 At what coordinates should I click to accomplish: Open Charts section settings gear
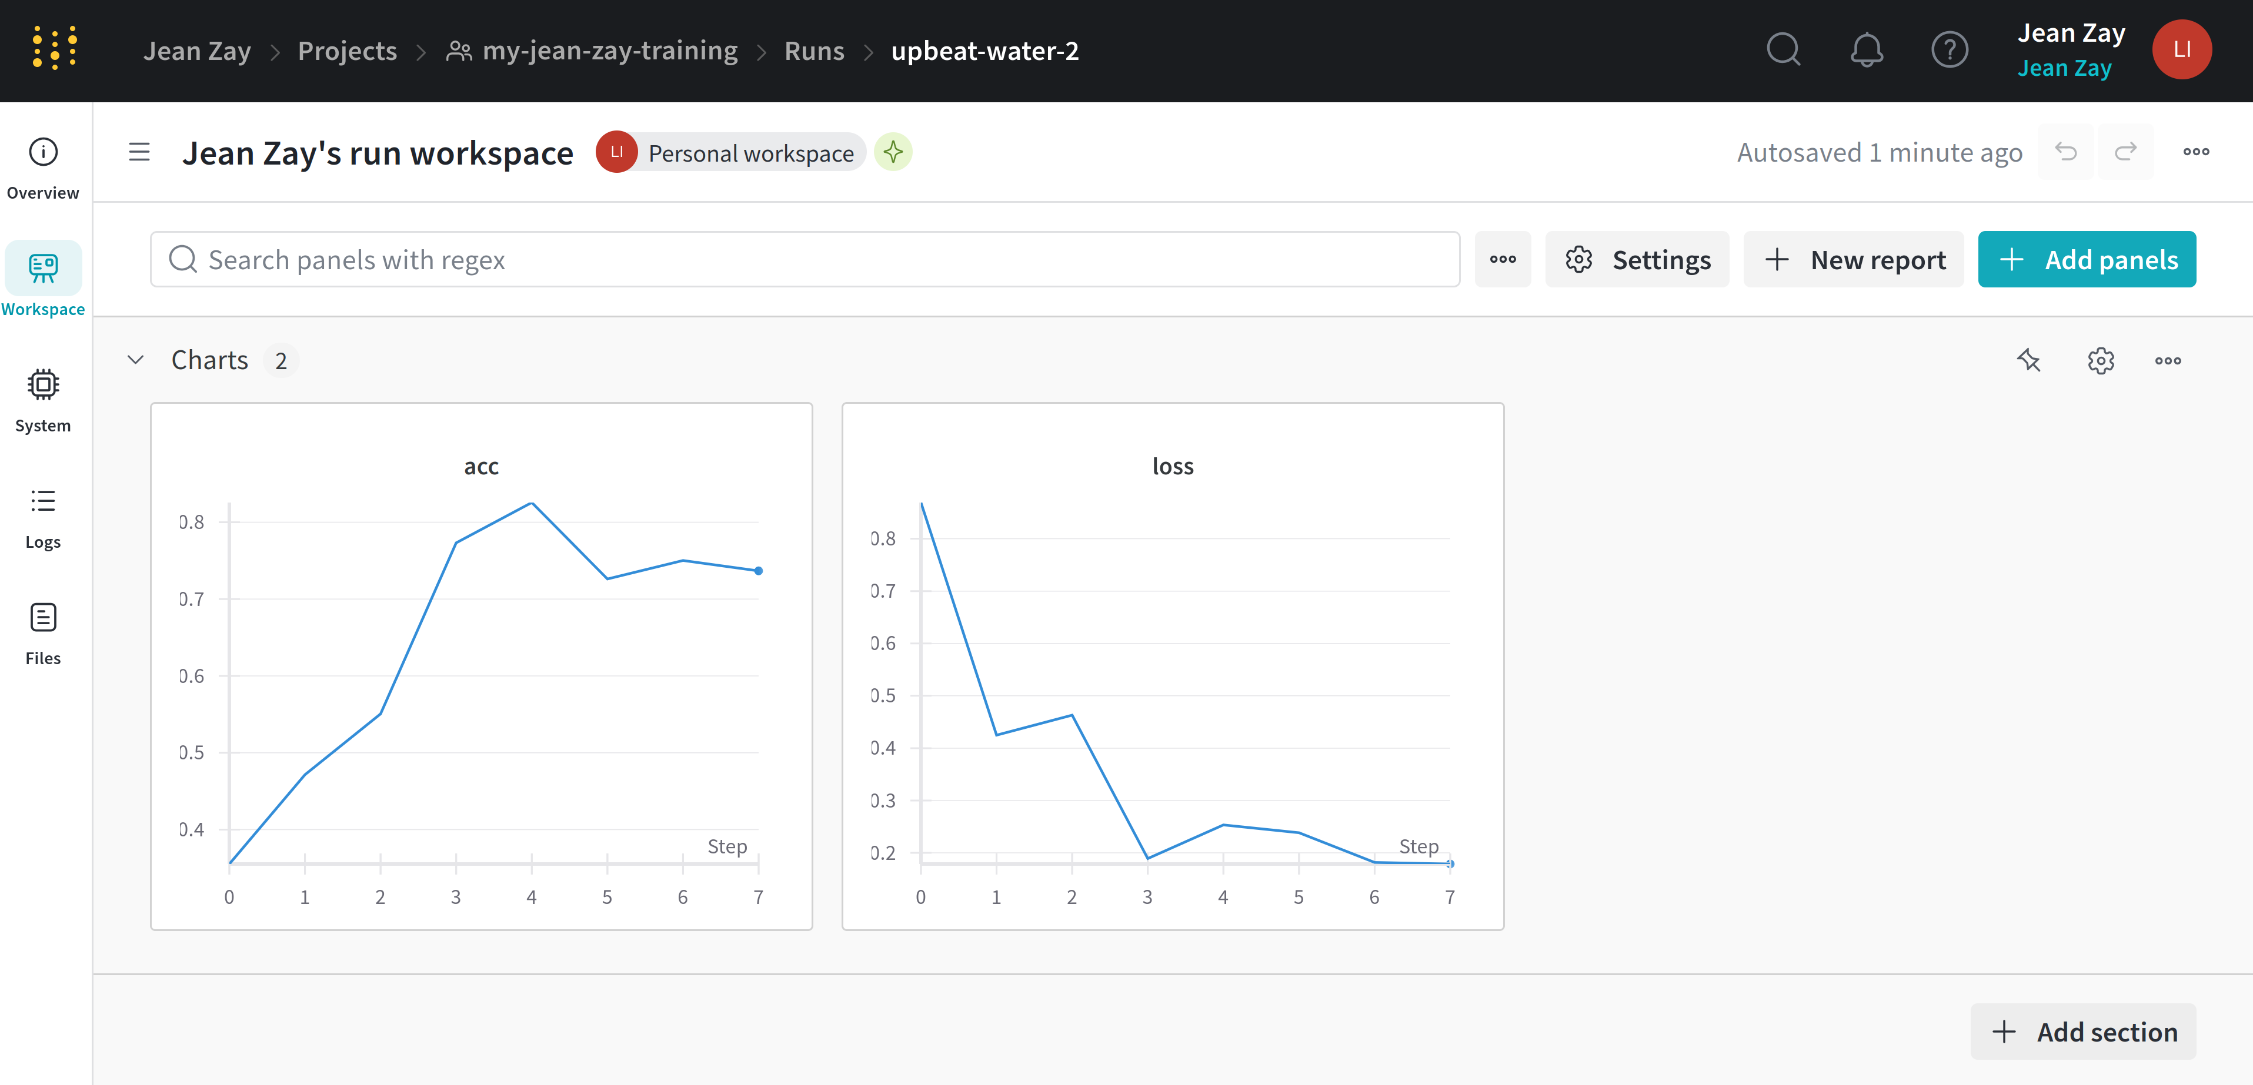2100,360
